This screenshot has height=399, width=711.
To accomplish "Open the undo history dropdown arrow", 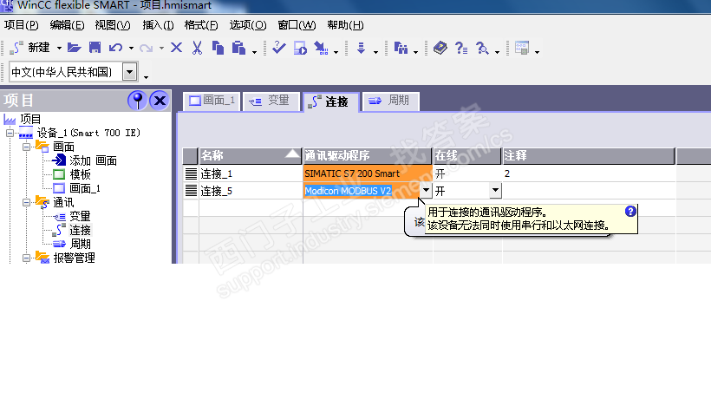I will [x=131, y=48].
